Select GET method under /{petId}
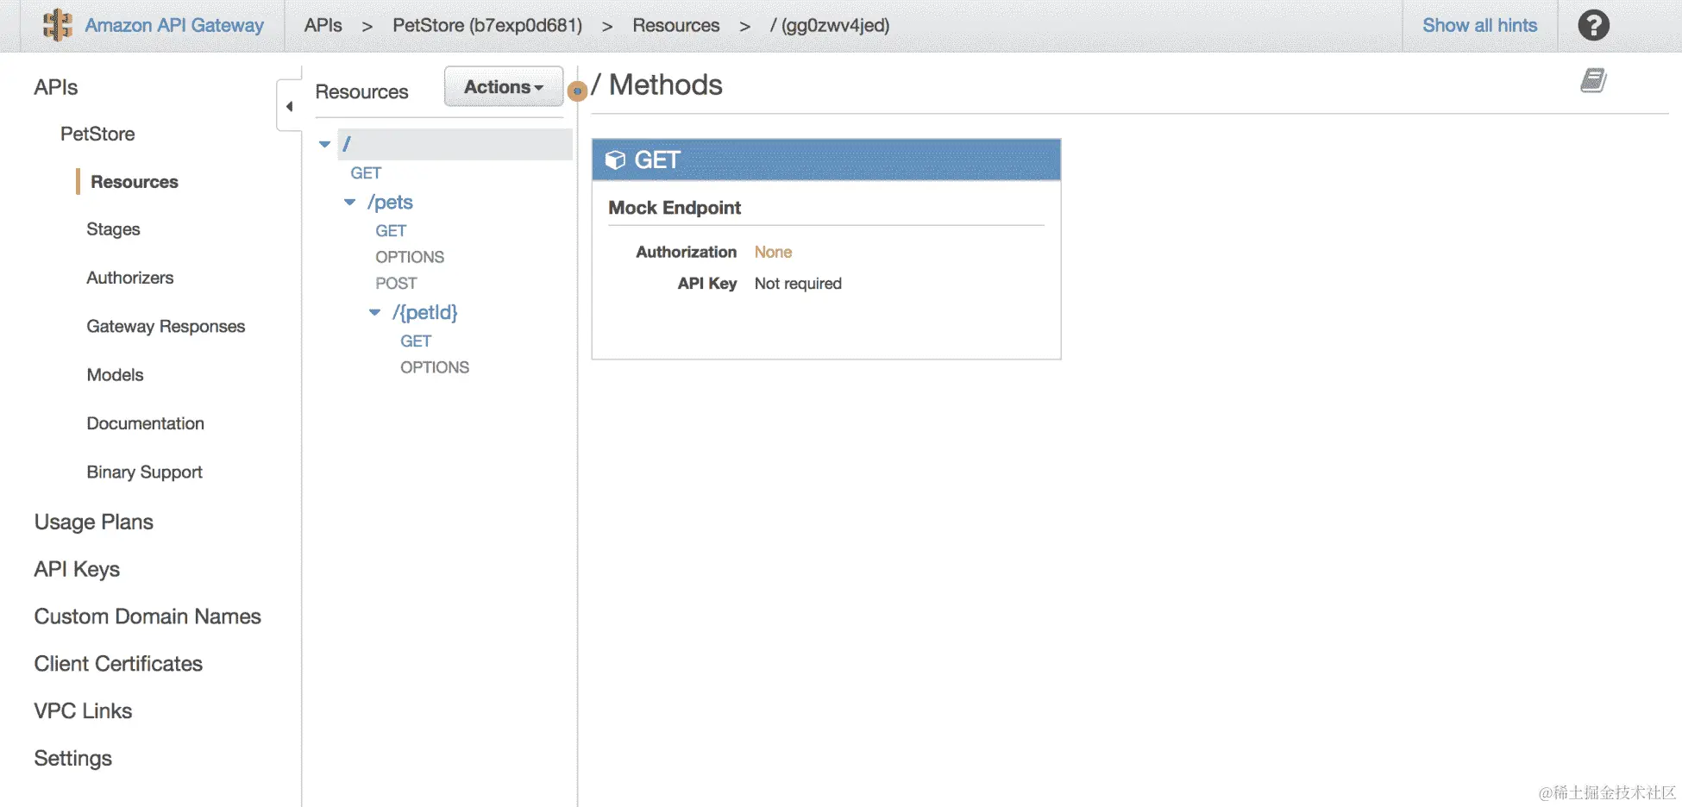Image resolution: width=1682 pixels, height=807 pixels. point(416,341)
